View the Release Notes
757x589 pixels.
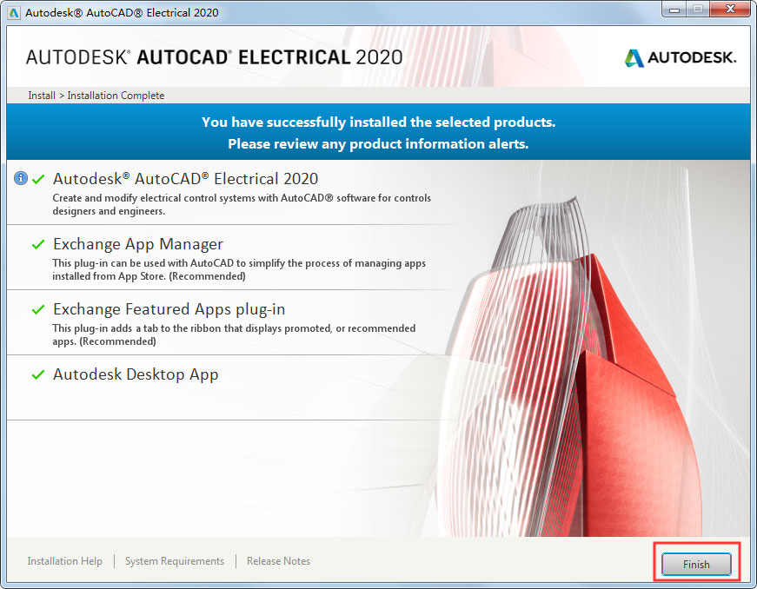[278, 561]
